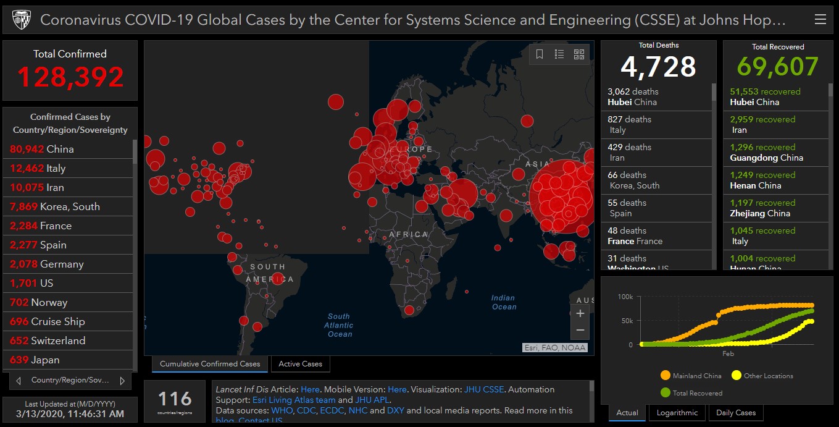Switch to Active Cases tab
This screenshot has width=839, height=427.
[x=300, y=364]
